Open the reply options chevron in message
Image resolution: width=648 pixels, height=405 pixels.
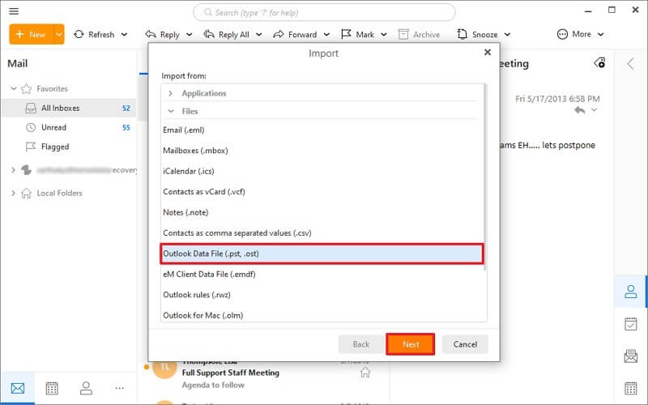[x=594, y=110]
